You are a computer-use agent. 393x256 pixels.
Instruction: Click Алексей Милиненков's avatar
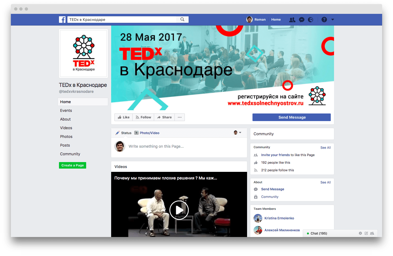point(258,230)
